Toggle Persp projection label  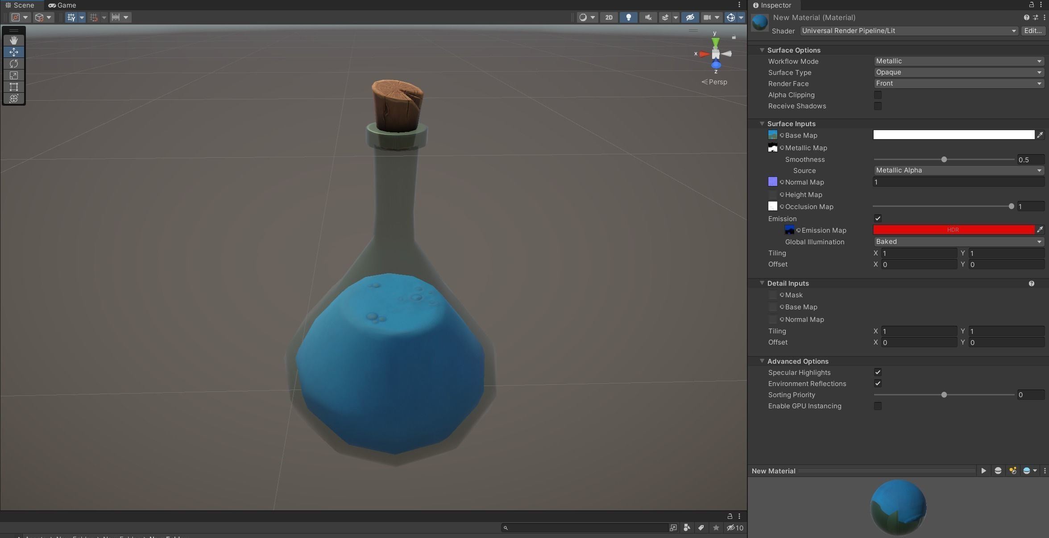714,82
